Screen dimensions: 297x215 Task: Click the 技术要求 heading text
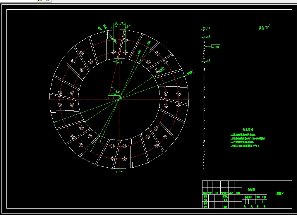(248, 129)
